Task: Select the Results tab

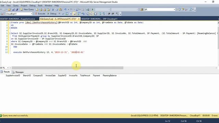Action: tap(5, 72)
